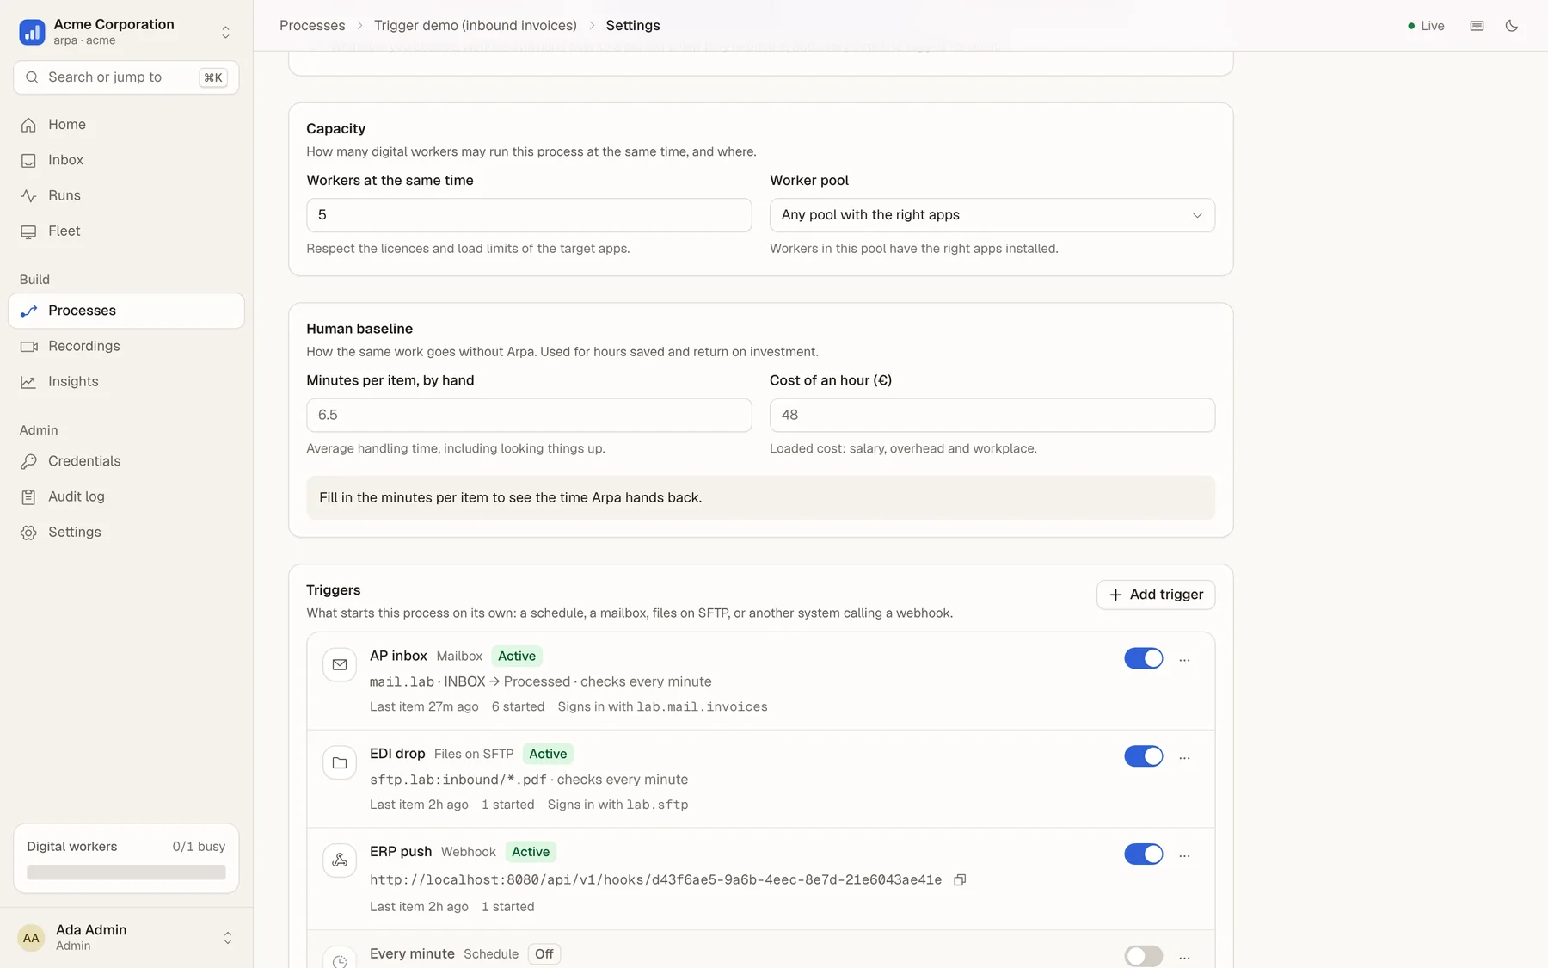
Task: Click the Acme Corporation logo icon
Action: [32, 32]
